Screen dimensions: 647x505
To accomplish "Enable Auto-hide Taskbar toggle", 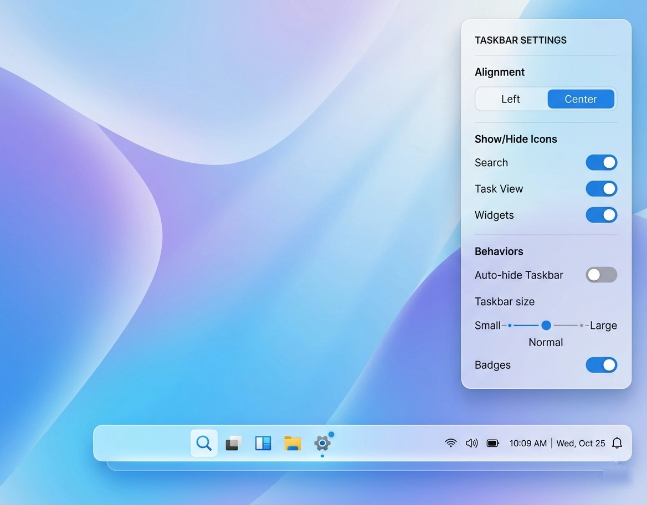I will click(x=601, y=275).
